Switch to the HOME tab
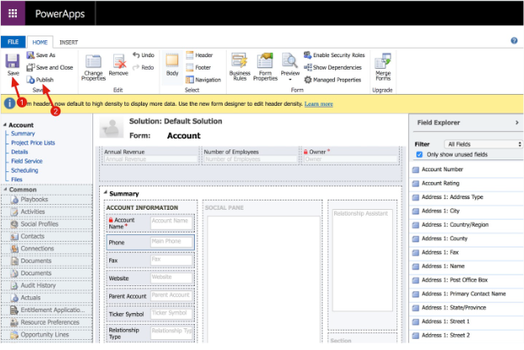The image size is (524, 350). [39, 43]
